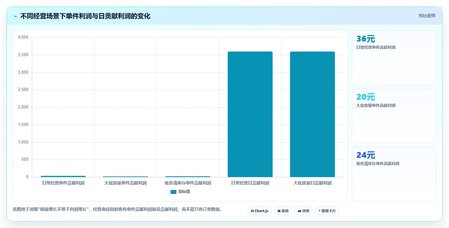Click the 24元 value in the third card
The image size is (449, 228).
tap(365, 155)
